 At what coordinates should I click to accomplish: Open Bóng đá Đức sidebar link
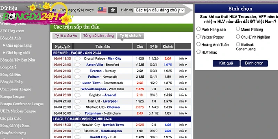coord(10,75)
